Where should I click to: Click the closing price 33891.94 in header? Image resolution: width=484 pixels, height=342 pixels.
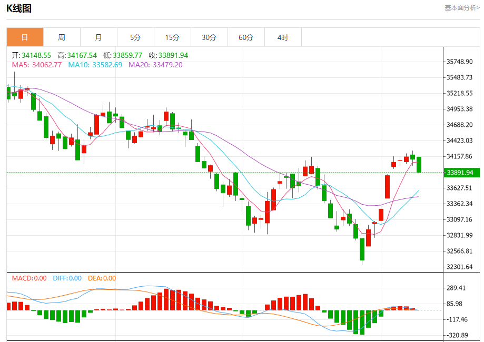[x=173, y=56]
